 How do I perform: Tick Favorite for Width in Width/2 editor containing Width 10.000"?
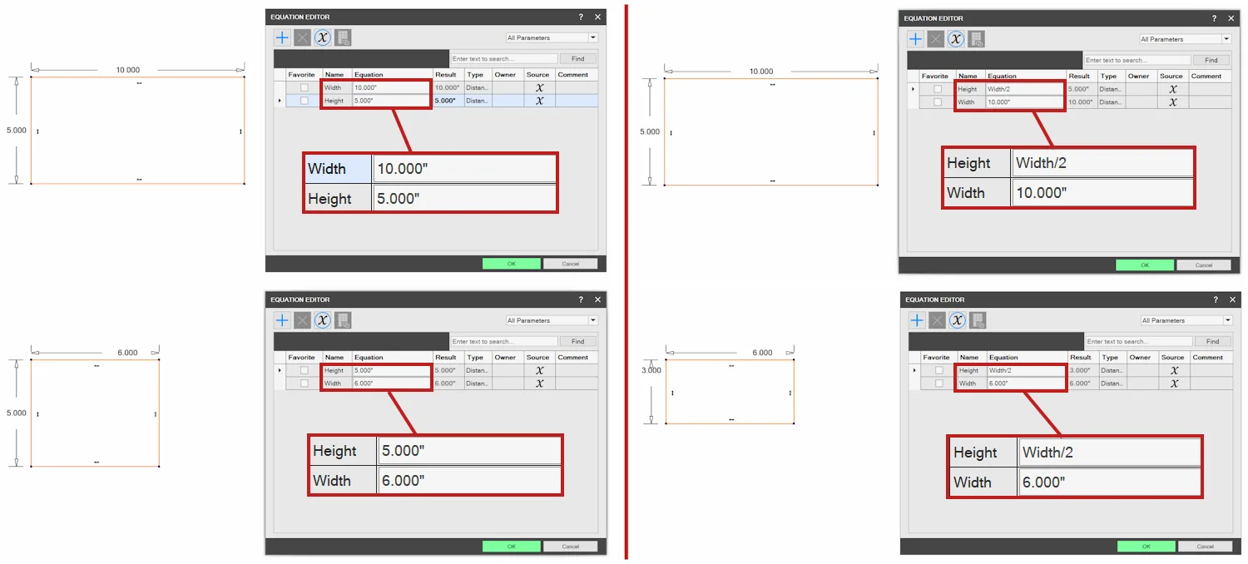[x=938, y=102]
